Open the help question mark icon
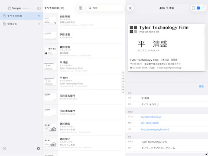 (x=4, y=149)
